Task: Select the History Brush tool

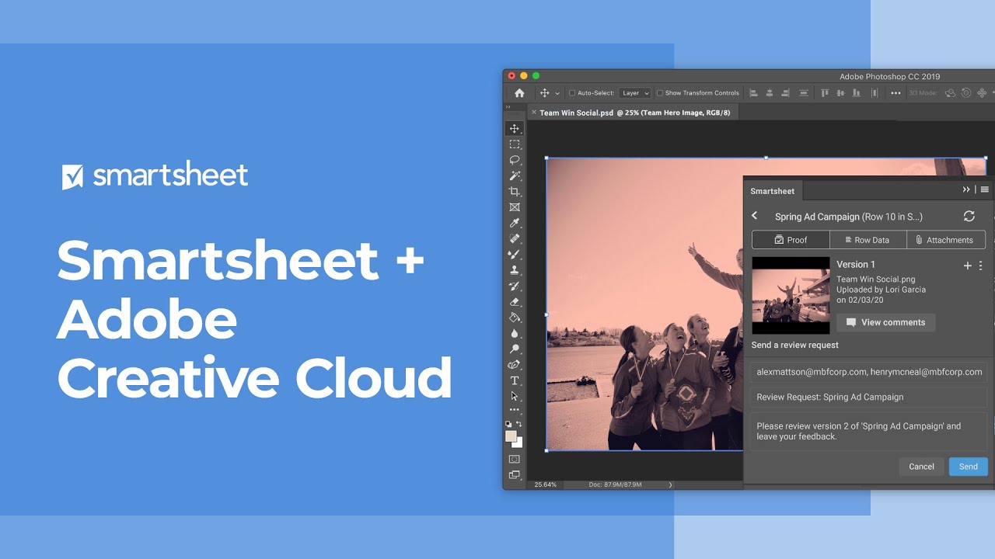Action: [x=515, y=286]
